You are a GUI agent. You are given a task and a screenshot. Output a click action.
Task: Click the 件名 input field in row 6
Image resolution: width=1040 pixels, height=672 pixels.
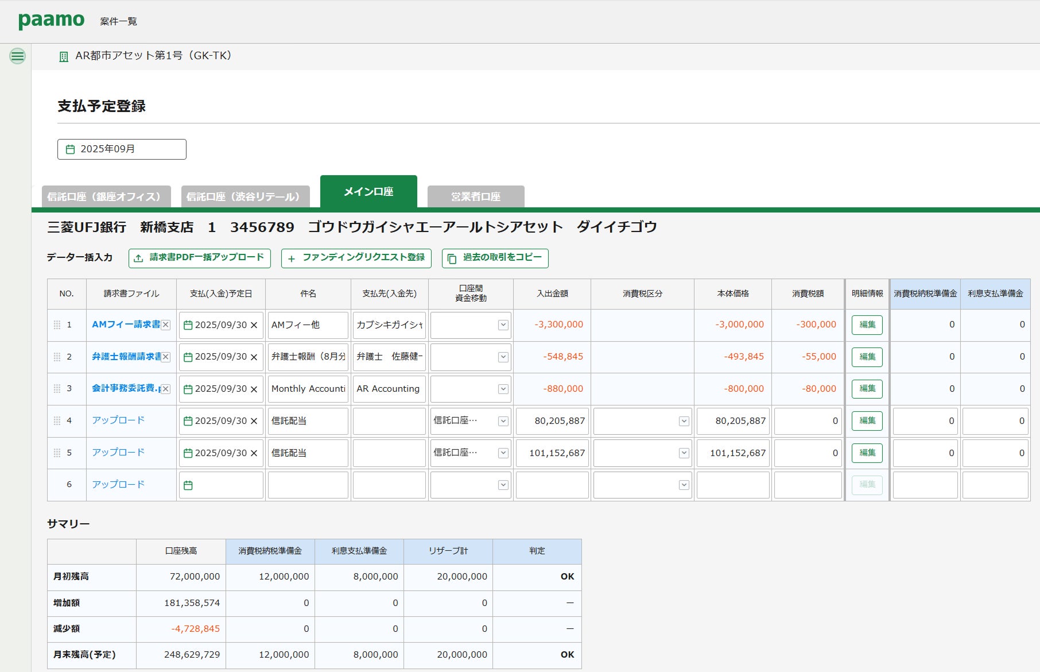click(x=308, y=485)
